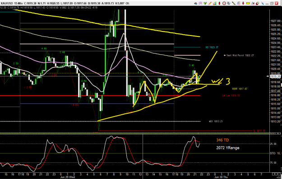Screen dimensions: 282x179
Task: Click the green checkmark toolbar icon
Action: 205,3
